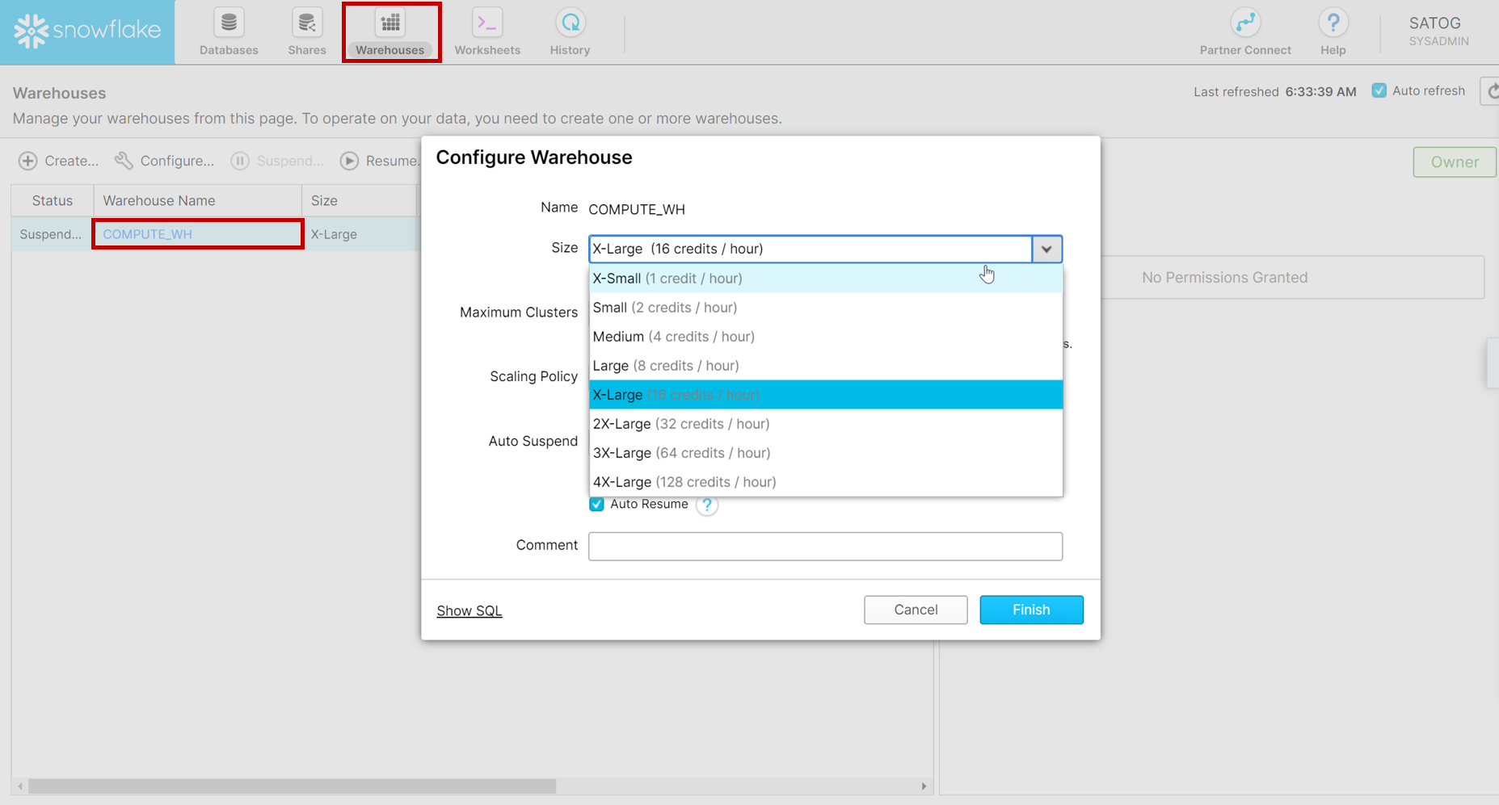Click Create... in the warehouses toolbar
This screenshot has height=805, width=1499.
58,161
